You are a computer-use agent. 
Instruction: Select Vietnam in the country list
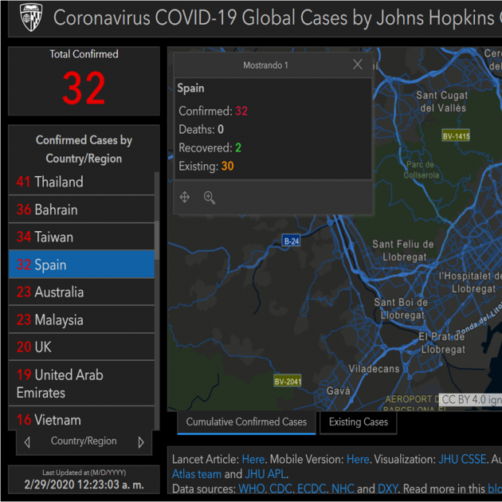pyautogui.click(x=81, y=419)
